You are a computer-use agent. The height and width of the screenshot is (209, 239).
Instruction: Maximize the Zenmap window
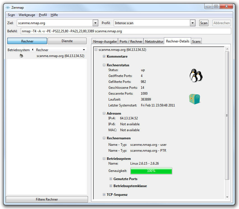tap(216, 6)
